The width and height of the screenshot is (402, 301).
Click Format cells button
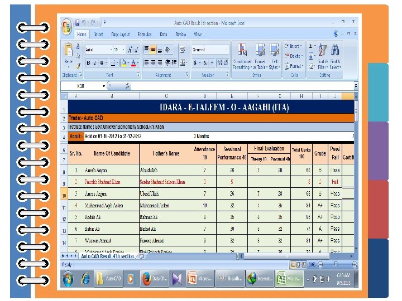[294, 66]
